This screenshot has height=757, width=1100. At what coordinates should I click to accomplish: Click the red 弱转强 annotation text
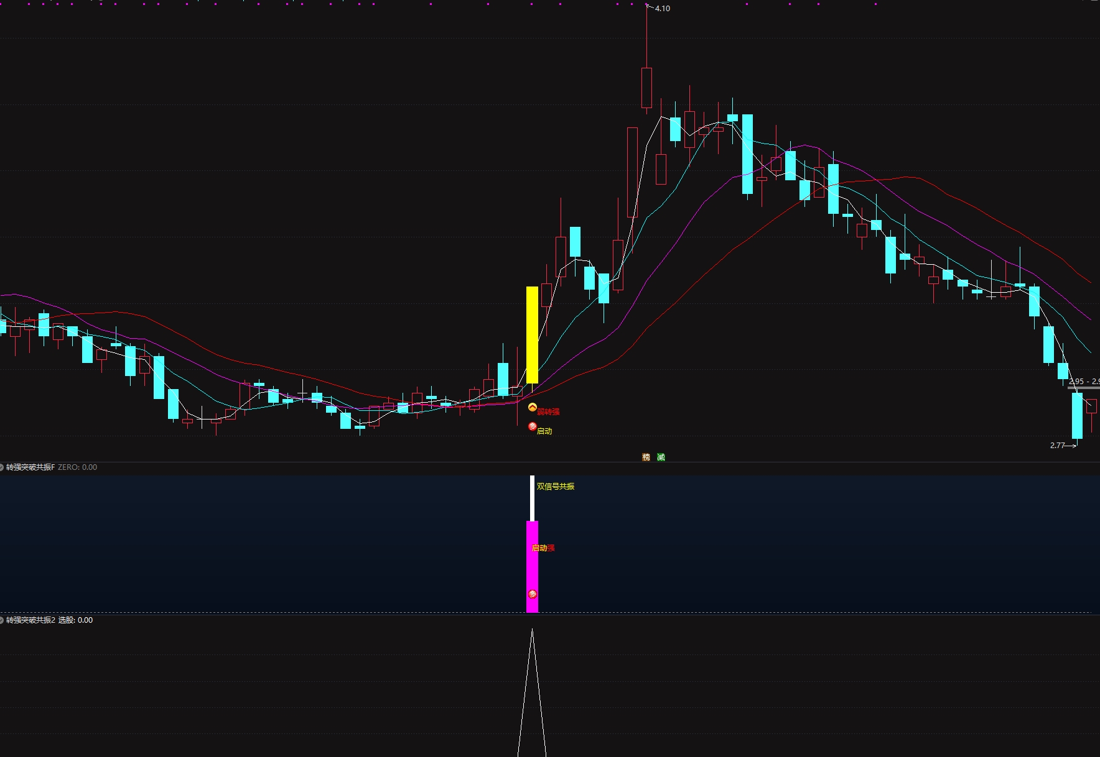pos(548,412)
